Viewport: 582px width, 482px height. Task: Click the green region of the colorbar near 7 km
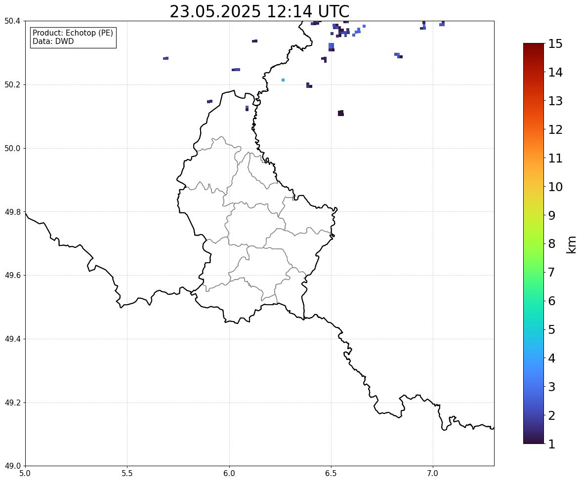[x=534, y=272]
